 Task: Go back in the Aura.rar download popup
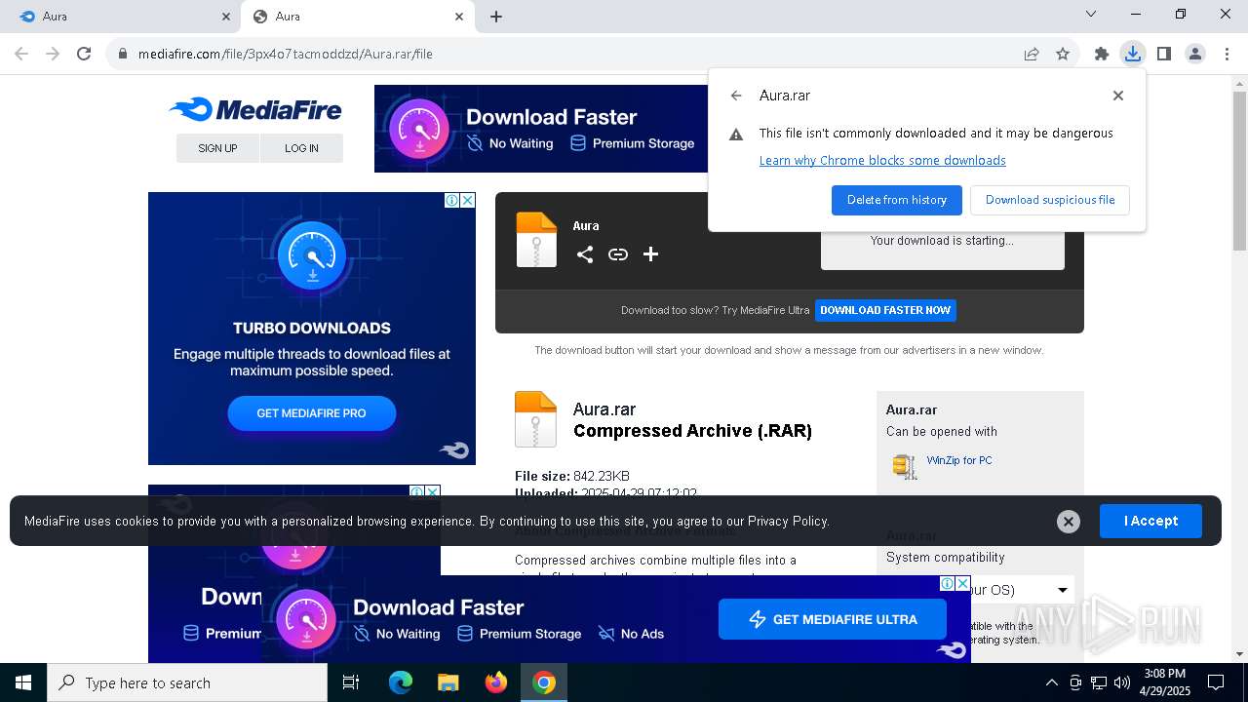(x=736, y=96)
